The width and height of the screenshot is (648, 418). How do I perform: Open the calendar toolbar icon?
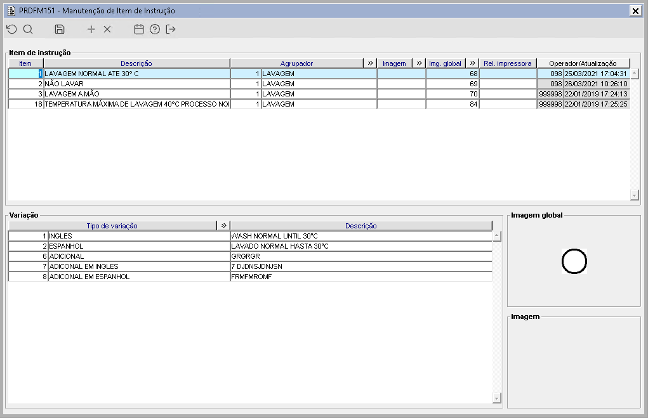pyautogui.click(x=139, y=29)
